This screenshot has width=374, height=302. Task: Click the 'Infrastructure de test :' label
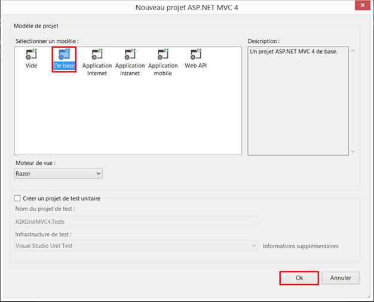(x=44, y=235)
